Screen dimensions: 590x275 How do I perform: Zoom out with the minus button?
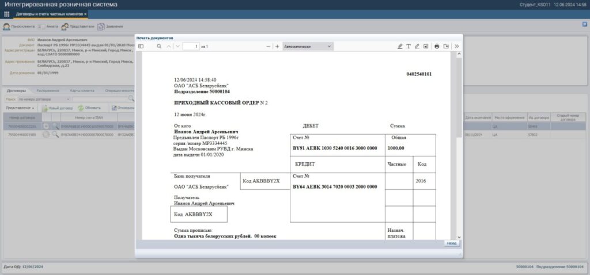(x=268, y=46)
